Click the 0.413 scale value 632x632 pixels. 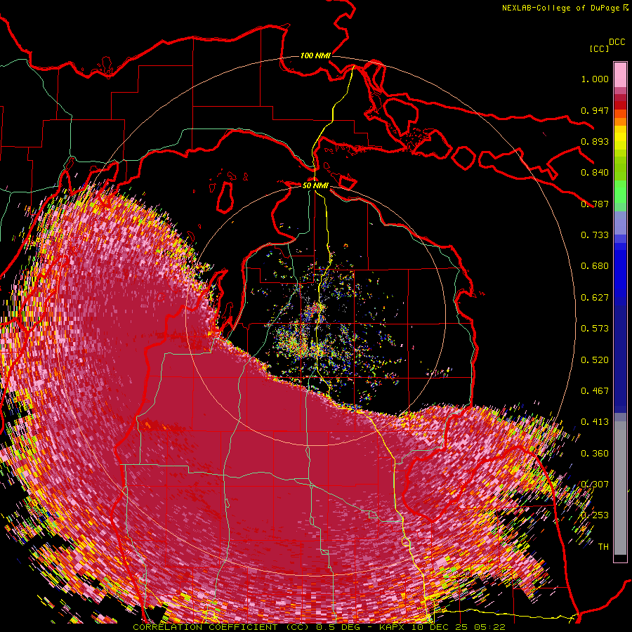595,422
